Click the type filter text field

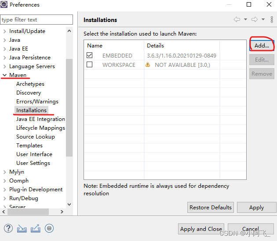click(x=36, y=20)
